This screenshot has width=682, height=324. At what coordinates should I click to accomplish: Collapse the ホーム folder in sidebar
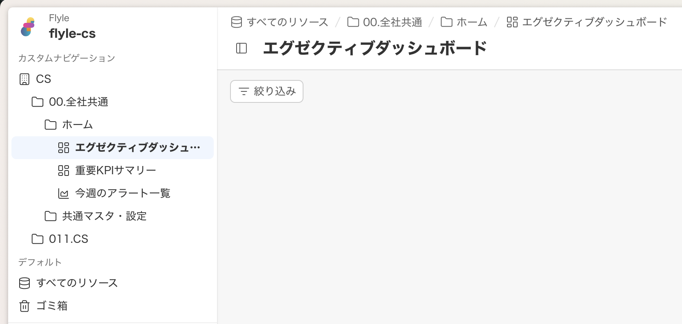coord(77,125)
